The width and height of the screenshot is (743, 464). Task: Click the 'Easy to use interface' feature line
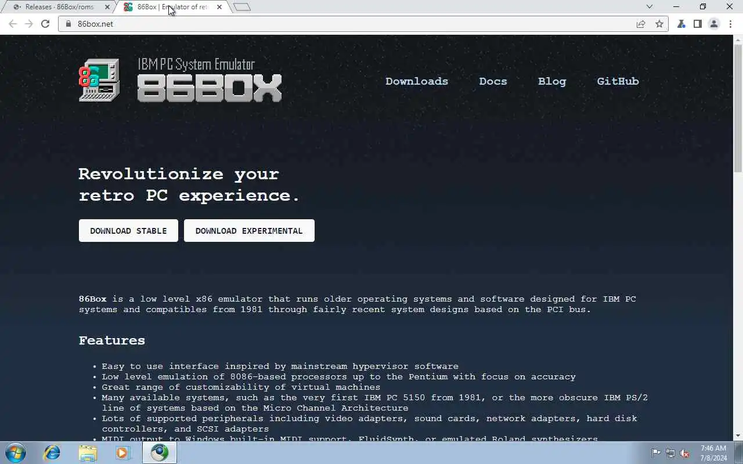tap(280, 367)
